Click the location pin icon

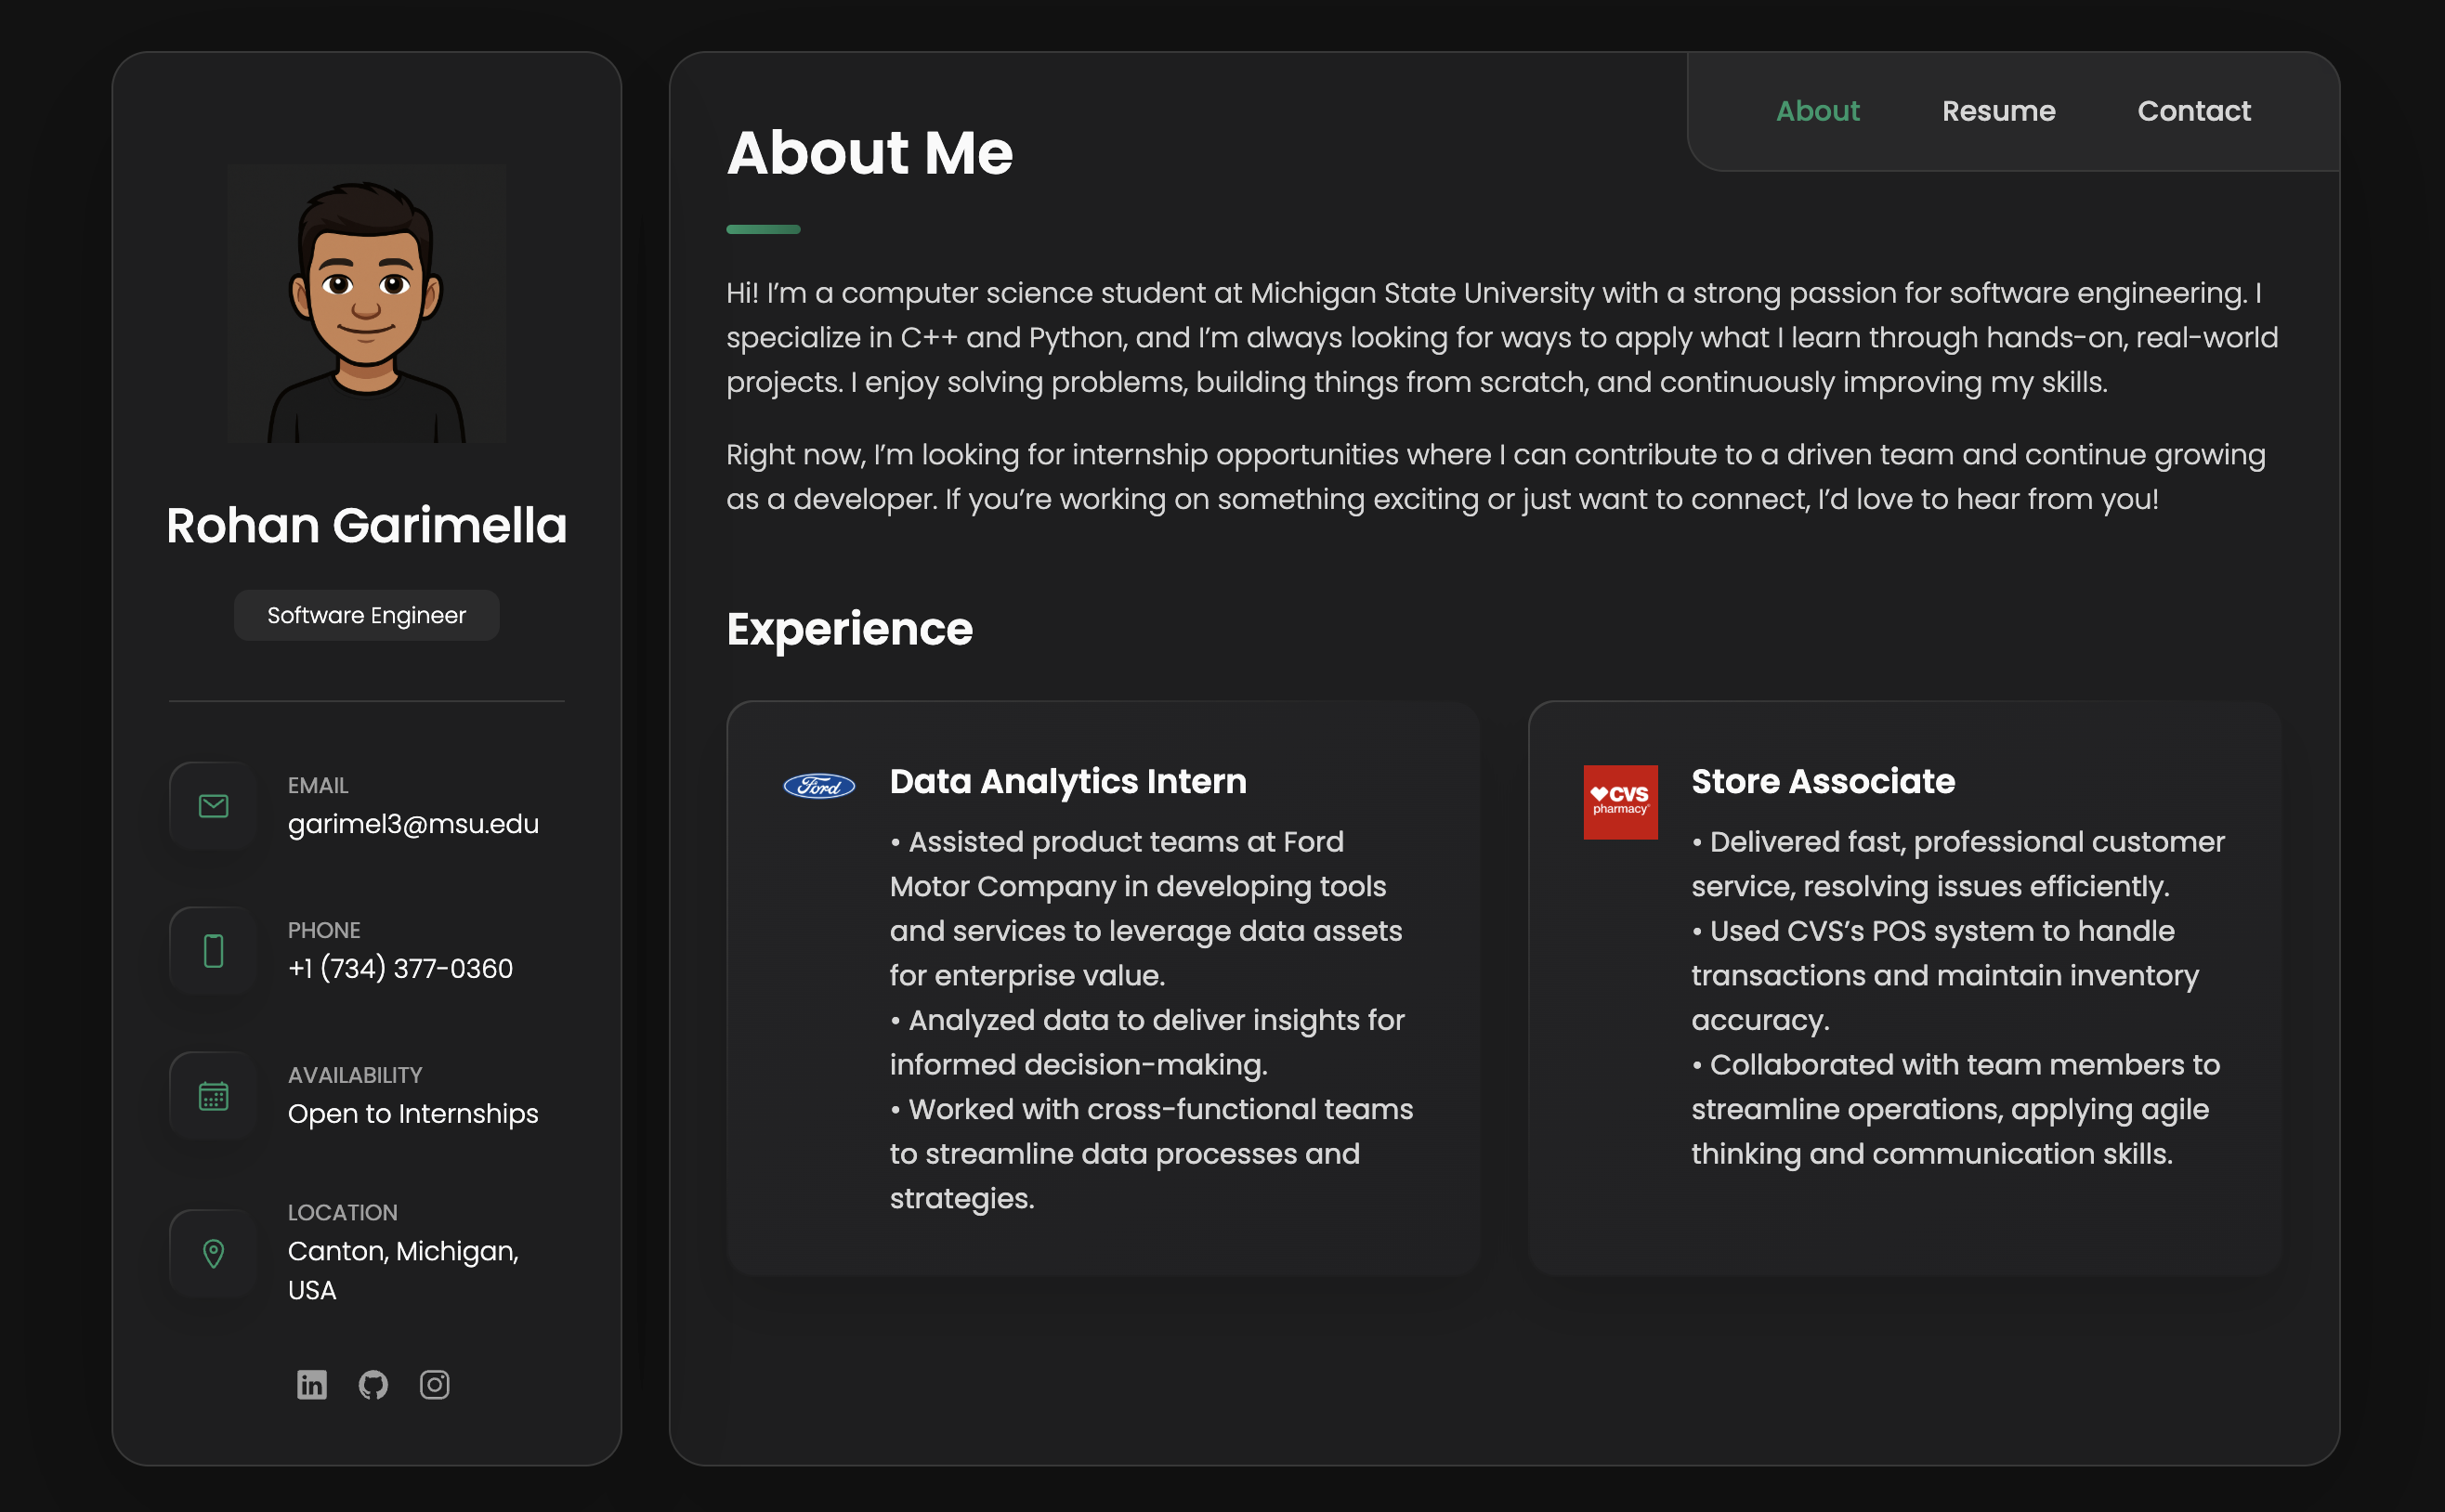tap(212, 1252)
